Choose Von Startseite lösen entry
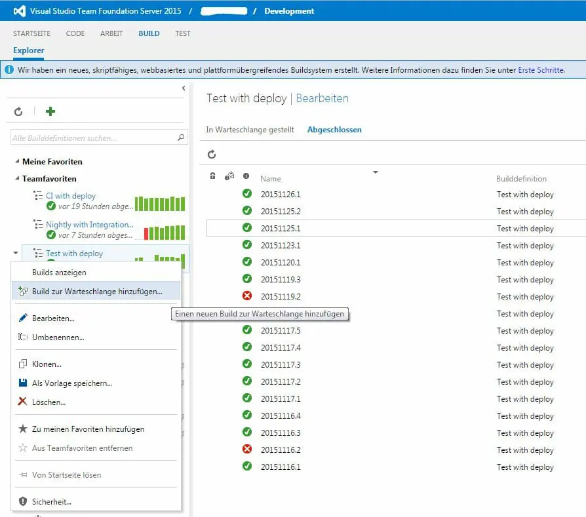Screen dimensions: 586x517 (96, 475)
